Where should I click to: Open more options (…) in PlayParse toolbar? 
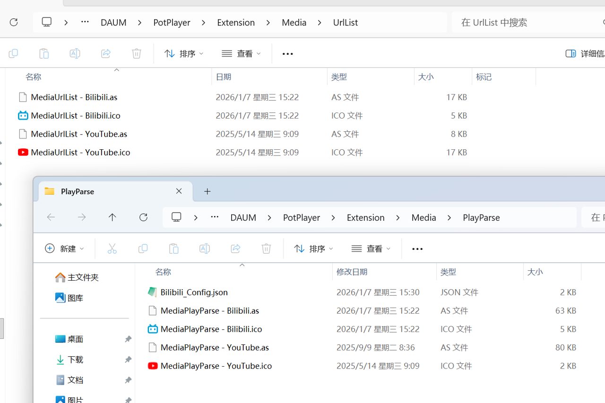point(417,249)
